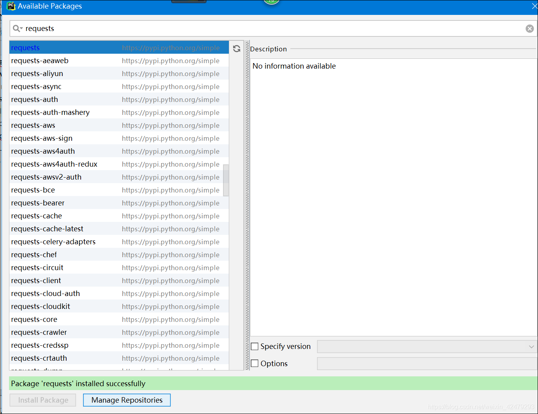Select the requests-core package

pyautogui.click(x=119, y=320)
